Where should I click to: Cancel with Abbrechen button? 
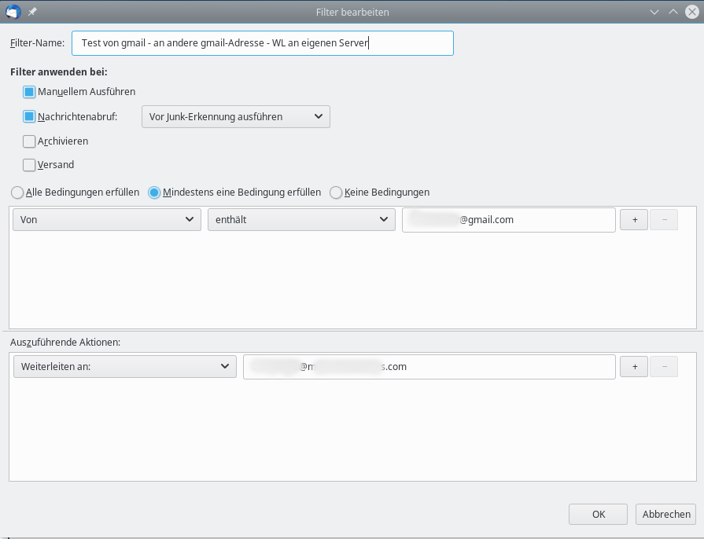click(665, 515)
